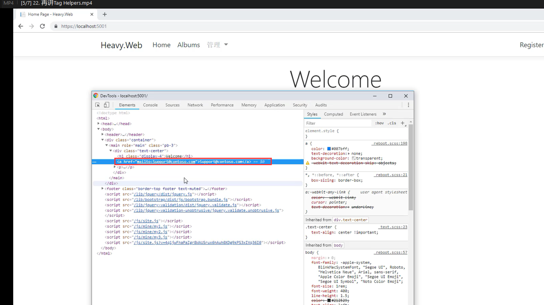
Task: Open the Memory tab
Action: click(249, 105)
